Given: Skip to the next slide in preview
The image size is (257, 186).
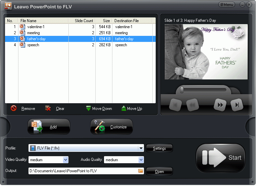Looking at the screenshot, I should click(x=237, y=105).
